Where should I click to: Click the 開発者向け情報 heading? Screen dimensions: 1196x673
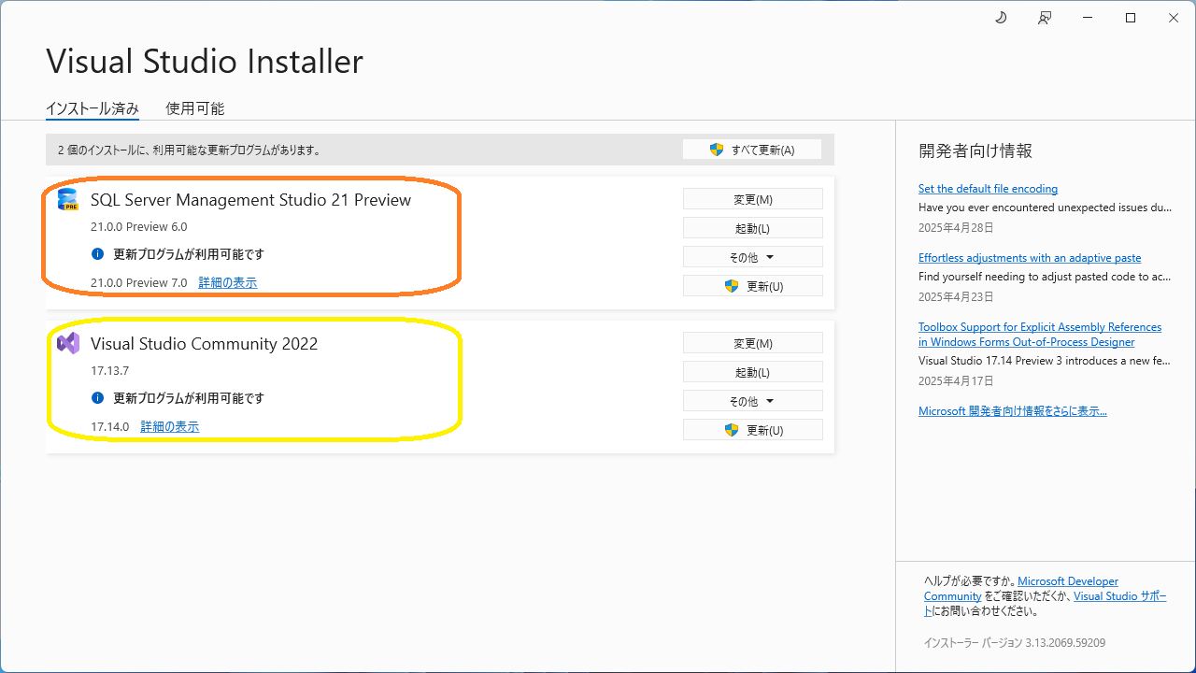point(975,150)
